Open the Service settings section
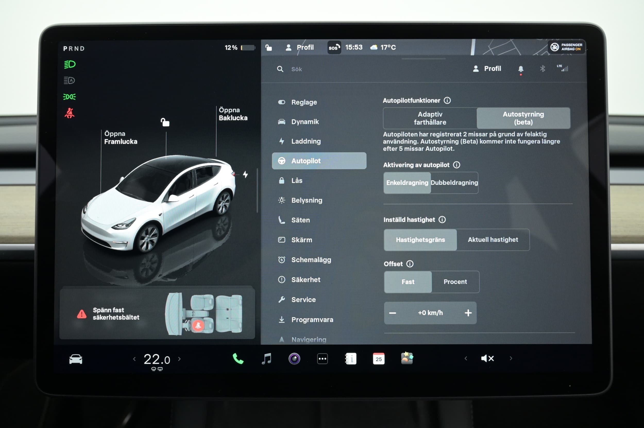The image size is (644, 428). (319, 300)
